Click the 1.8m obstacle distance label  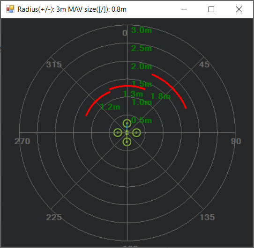(x=160, y=96)
